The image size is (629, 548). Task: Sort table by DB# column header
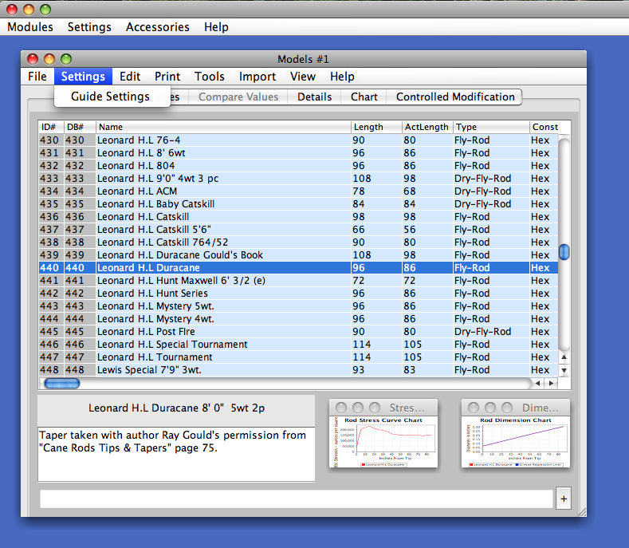80,127
